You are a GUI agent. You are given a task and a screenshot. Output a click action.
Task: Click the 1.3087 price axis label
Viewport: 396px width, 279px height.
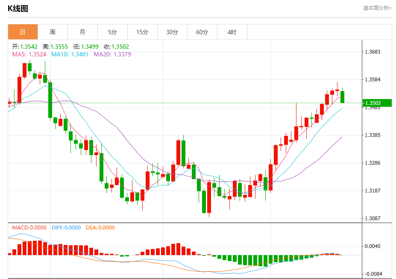(x=373, y=218)
